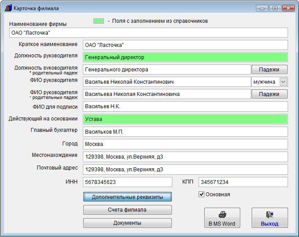Click the Васильева Николая Константиновича field
The height and width of the screenshot is (237, 299).
click(x=167, y=94)
